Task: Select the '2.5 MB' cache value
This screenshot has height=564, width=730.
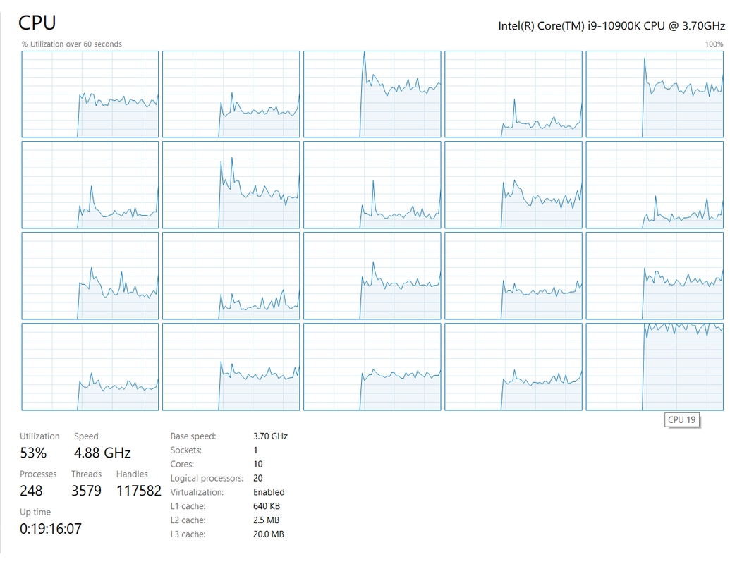Action: [x=267, y=520]
